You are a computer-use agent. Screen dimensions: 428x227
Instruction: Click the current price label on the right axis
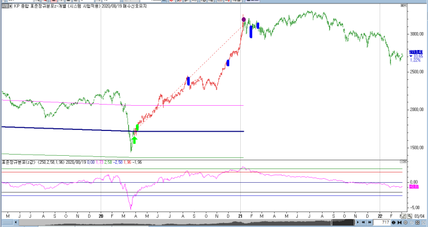pos(416,52)
